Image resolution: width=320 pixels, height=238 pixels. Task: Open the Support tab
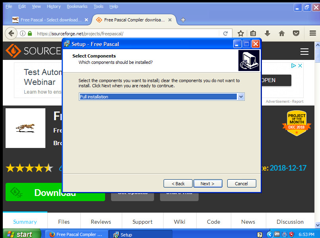click(142, 222)
